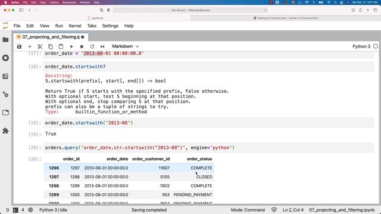Open the macOS History menu
Screen dimensions: 381x214
point(54,2)
